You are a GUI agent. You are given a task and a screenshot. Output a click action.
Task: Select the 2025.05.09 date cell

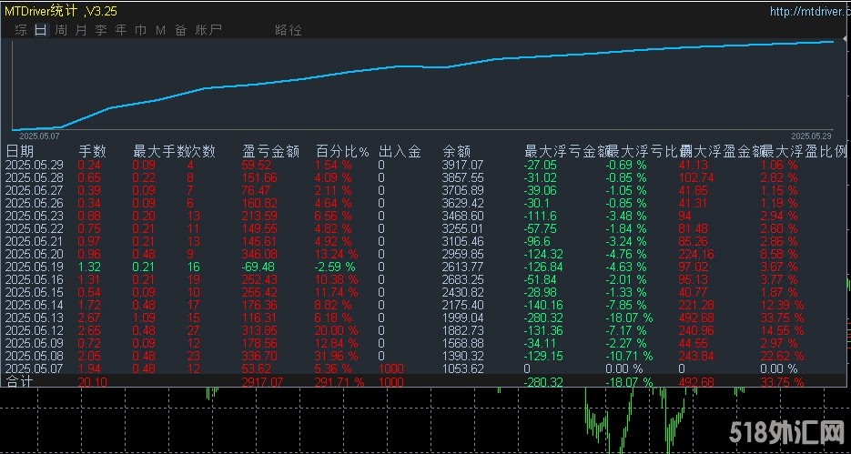coord(34,343)
